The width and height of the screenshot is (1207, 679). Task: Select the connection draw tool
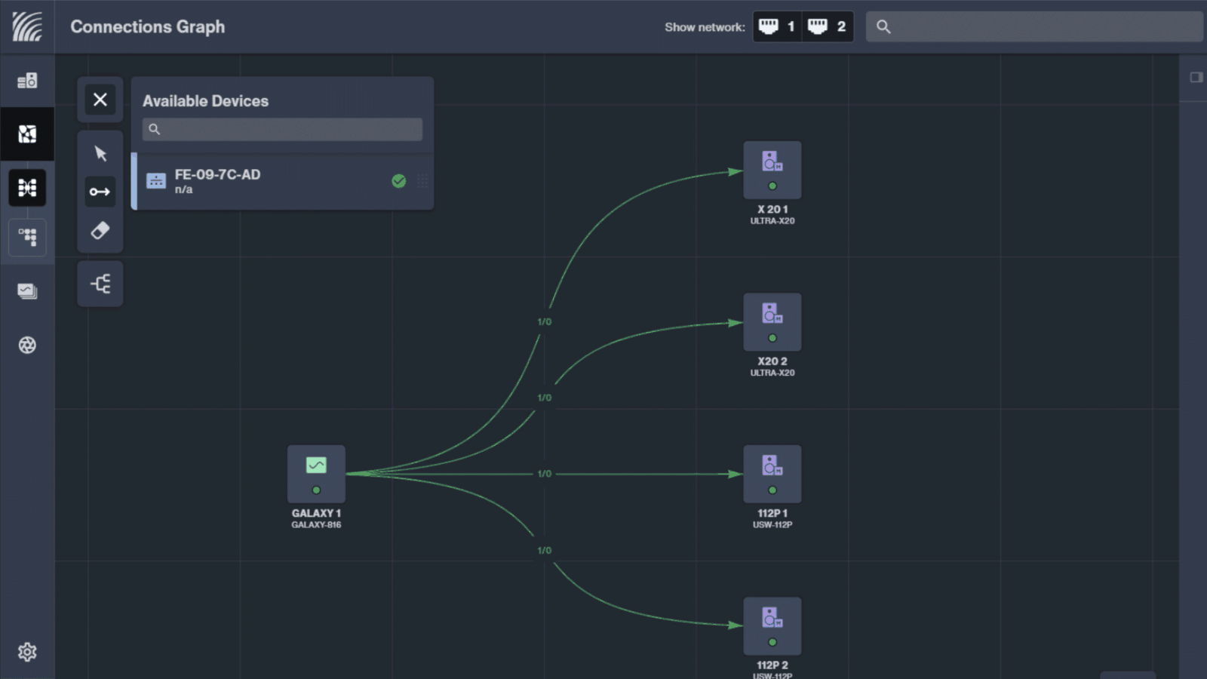coord(100,192)
